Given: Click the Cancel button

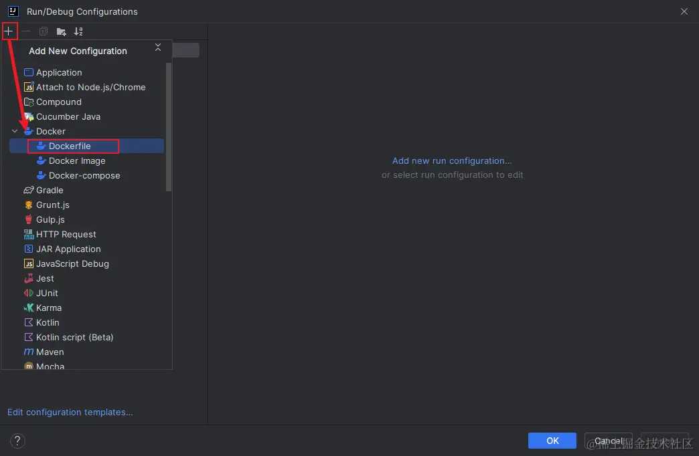Looking at the screenshot, I should (608, 441).
